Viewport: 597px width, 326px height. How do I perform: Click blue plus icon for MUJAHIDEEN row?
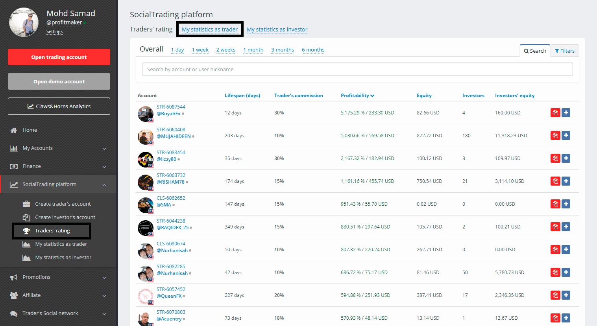[x=566, y=136]
